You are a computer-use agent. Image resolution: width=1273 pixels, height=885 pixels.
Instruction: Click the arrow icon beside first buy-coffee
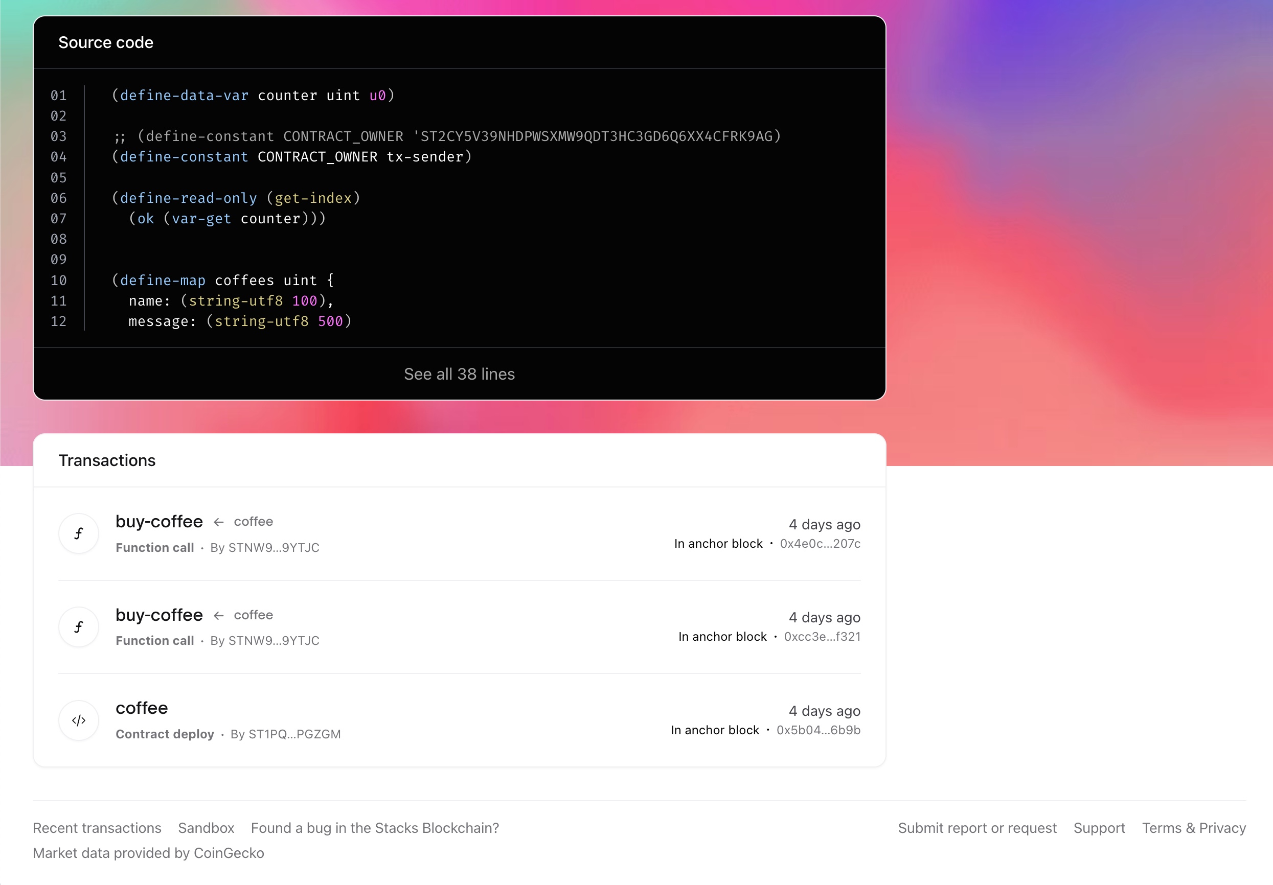tap(218, 522)
